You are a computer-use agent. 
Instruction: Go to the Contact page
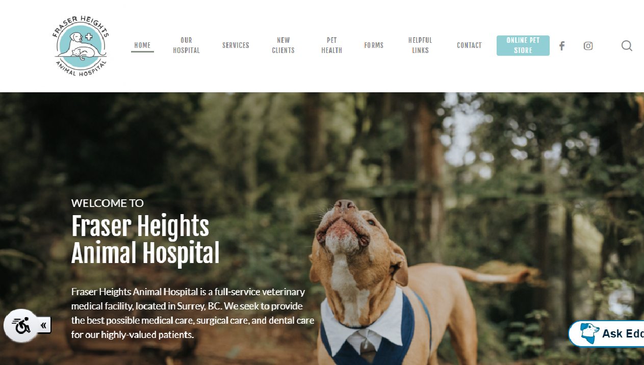coord(469,45)
